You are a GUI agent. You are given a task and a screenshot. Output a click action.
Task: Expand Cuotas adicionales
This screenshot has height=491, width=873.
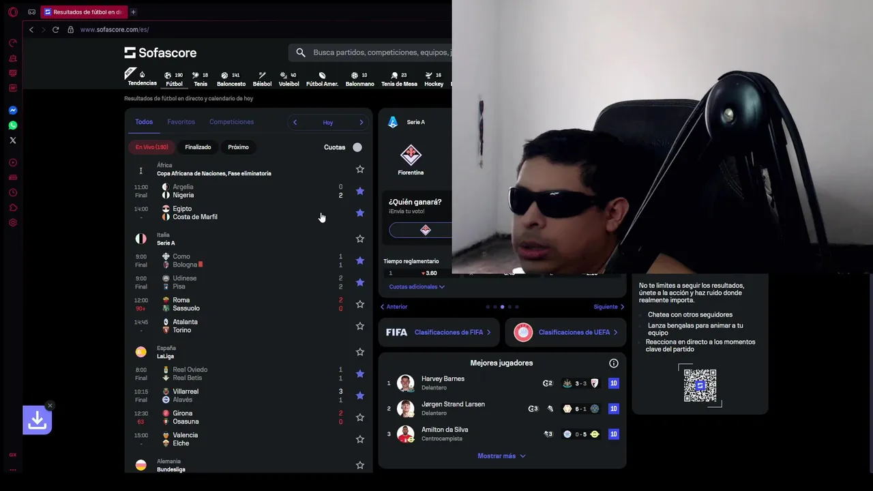(x=417, y=287)
